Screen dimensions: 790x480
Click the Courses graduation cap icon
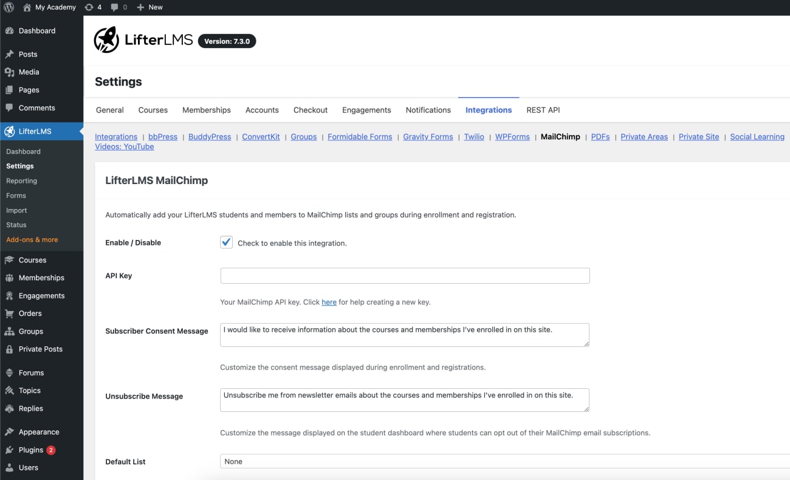(9, 260)
